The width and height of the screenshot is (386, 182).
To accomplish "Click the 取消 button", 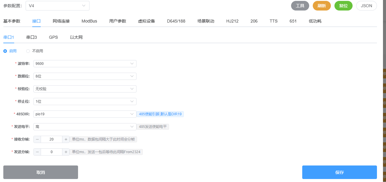I will coord(41,172).
